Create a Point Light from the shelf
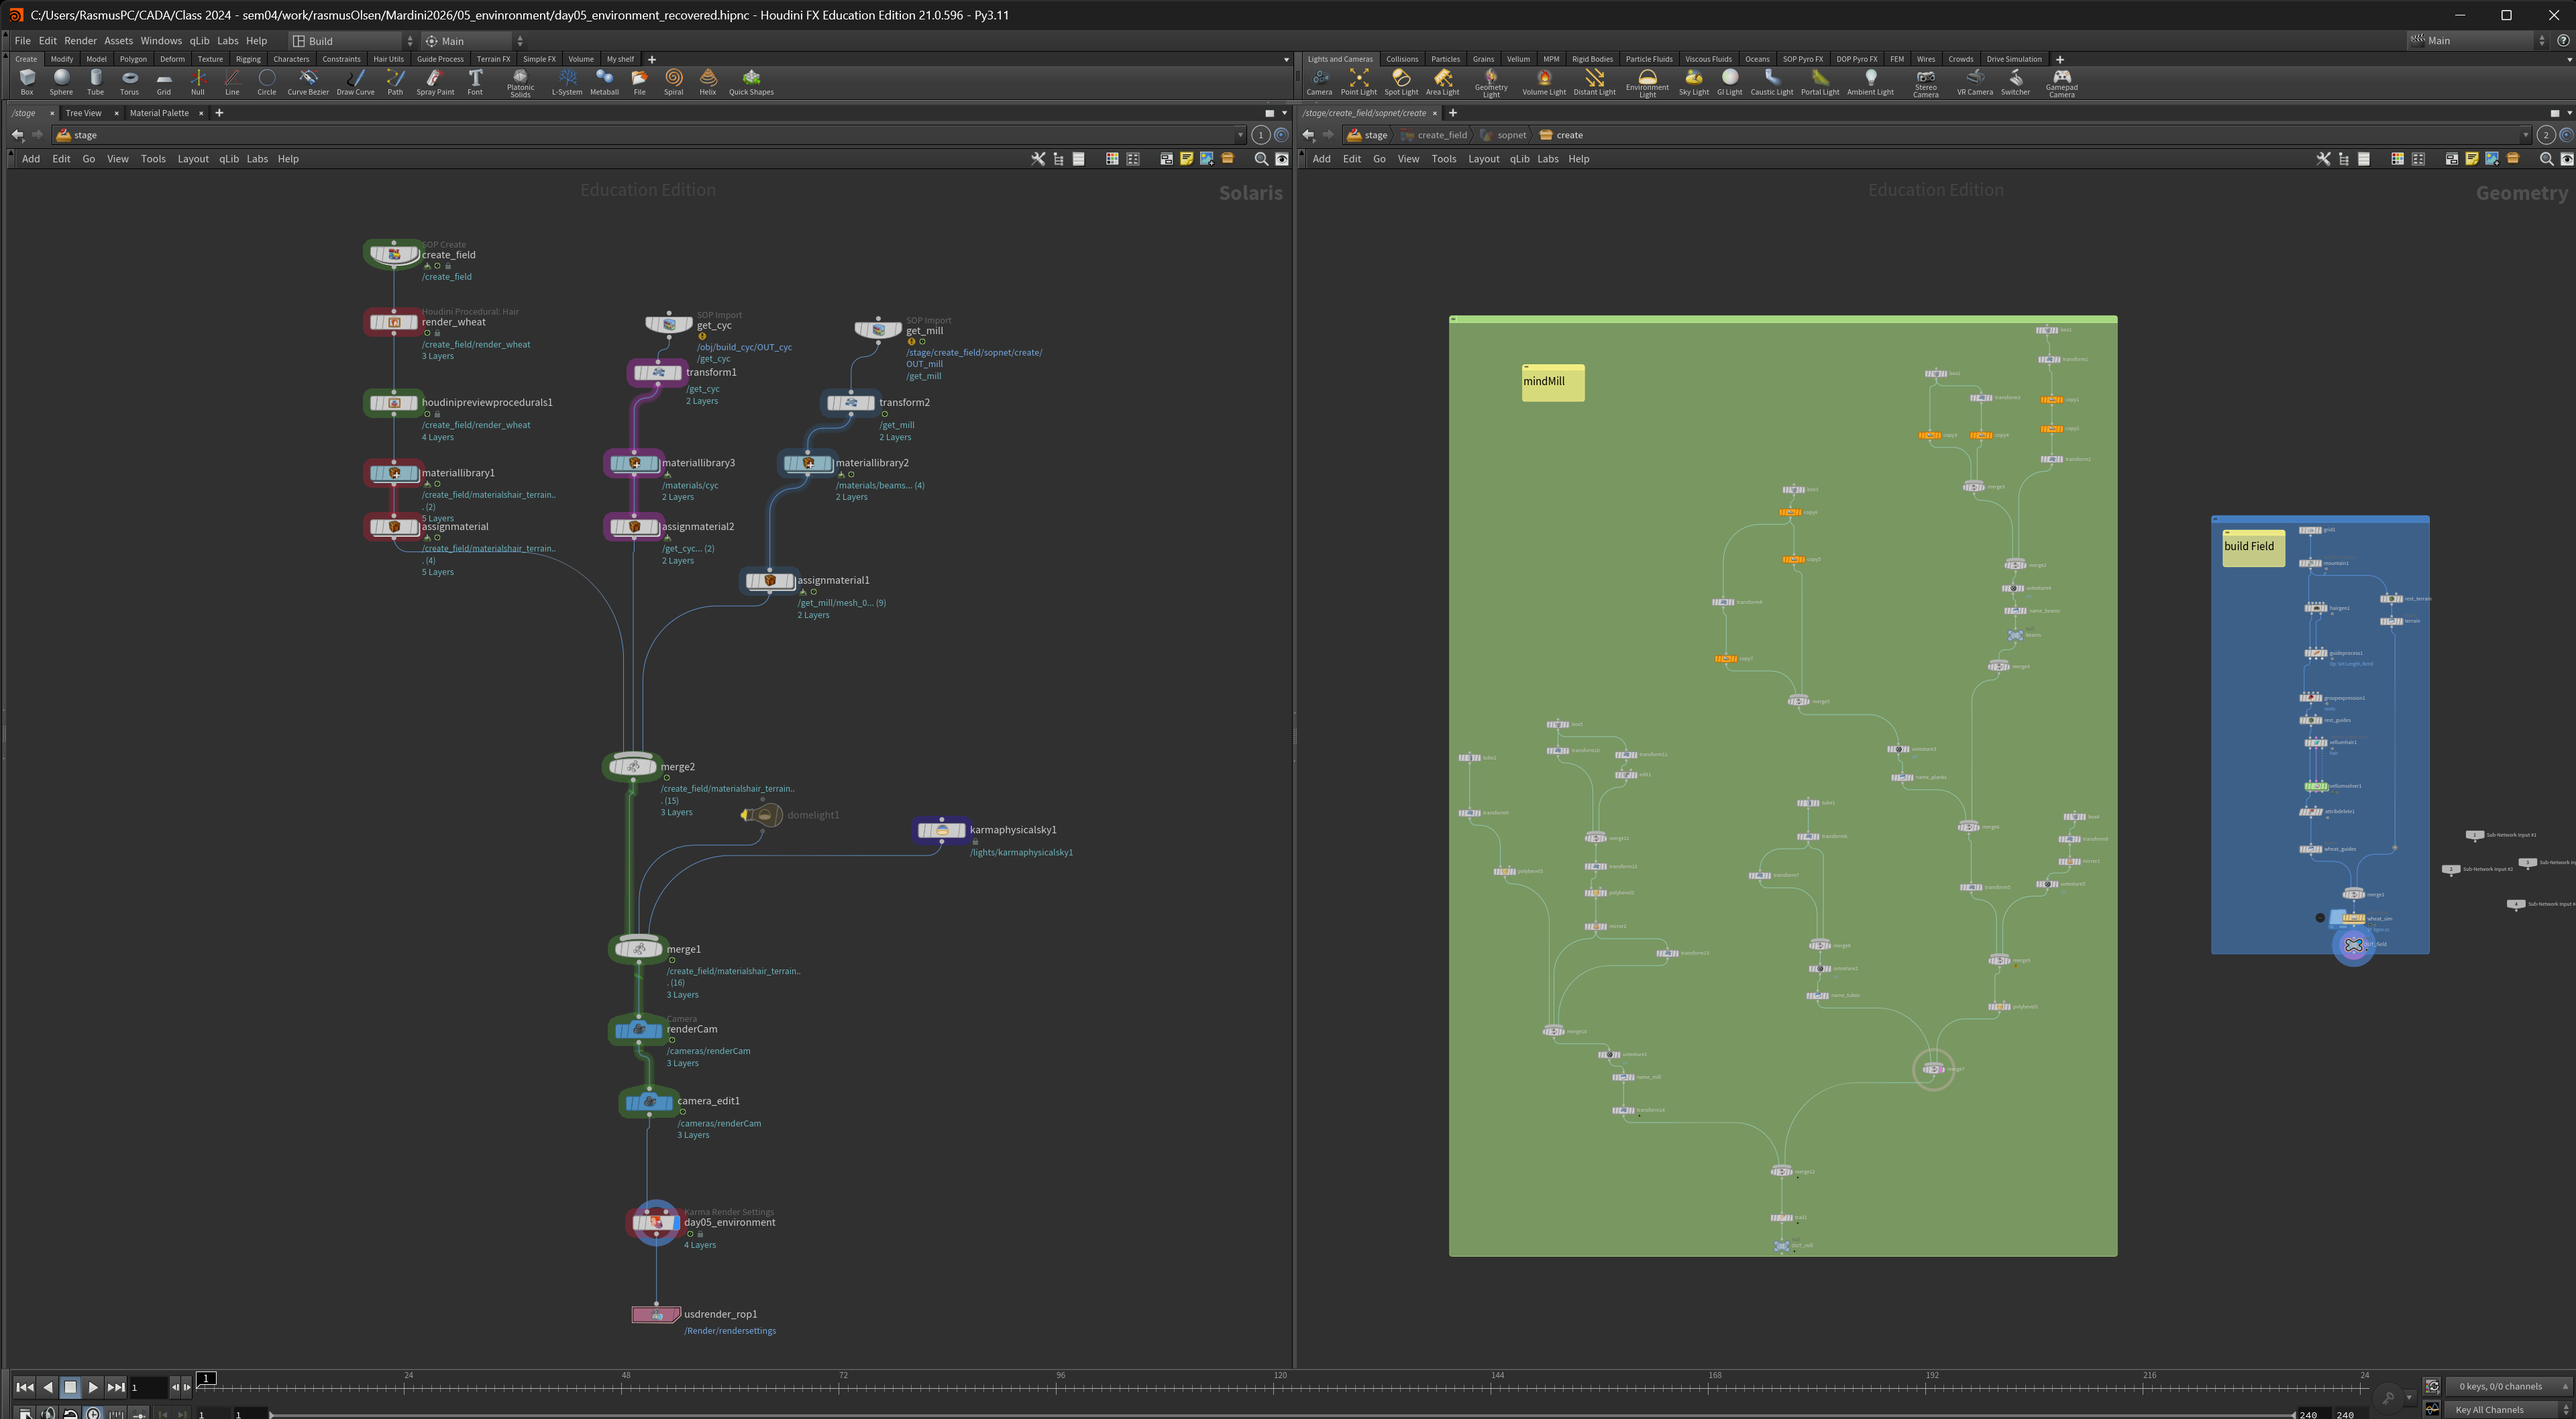The image size is (2576, 1419). 1358,81
